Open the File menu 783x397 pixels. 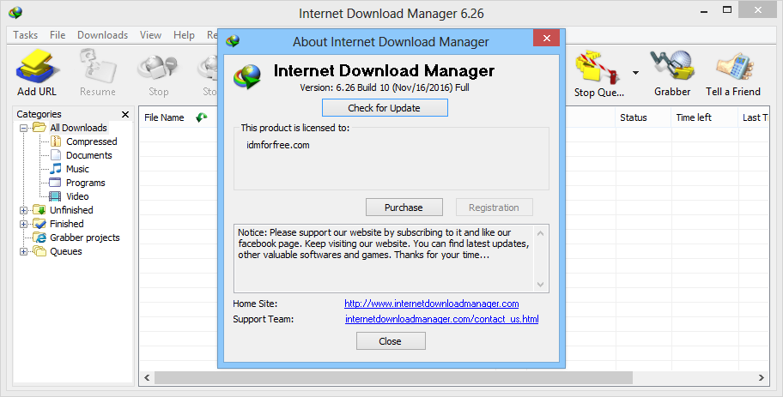coord(58,35)
